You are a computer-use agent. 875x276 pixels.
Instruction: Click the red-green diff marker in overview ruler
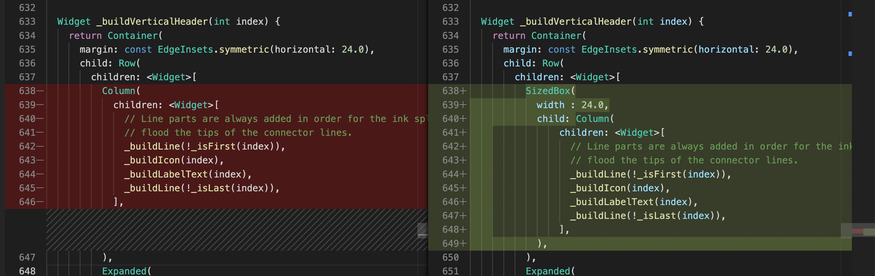pyautogui.click(x=863, y=232)
